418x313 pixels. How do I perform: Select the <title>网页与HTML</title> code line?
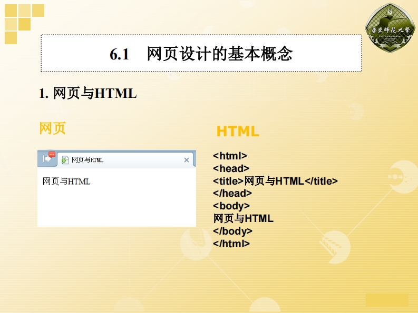[275, 181]
